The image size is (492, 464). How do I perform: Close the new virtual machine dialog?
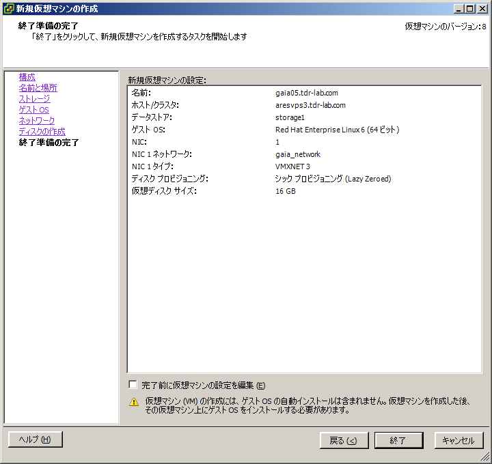[x=481, y=9]
